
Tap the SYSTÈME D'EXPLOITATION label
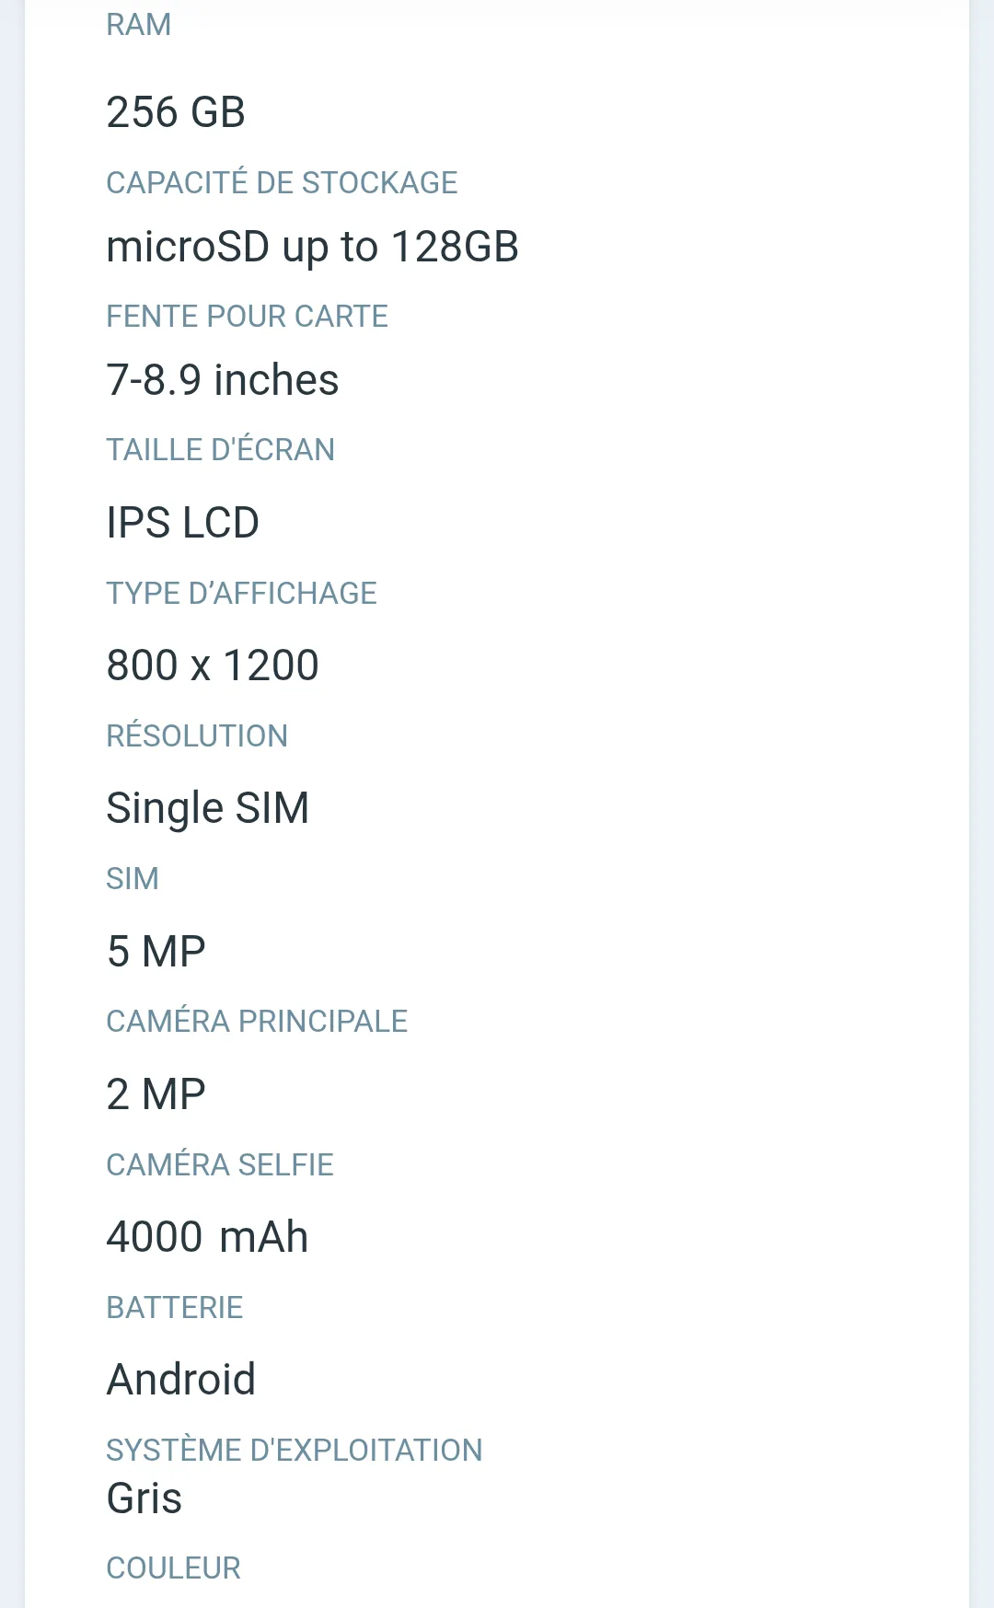pyautogui.click(x=295, y=1450)
